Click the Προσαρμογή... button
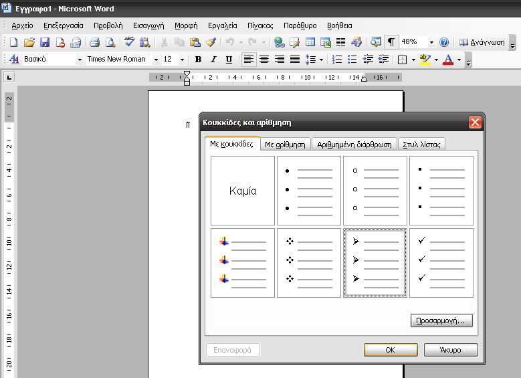 (441, 321)
